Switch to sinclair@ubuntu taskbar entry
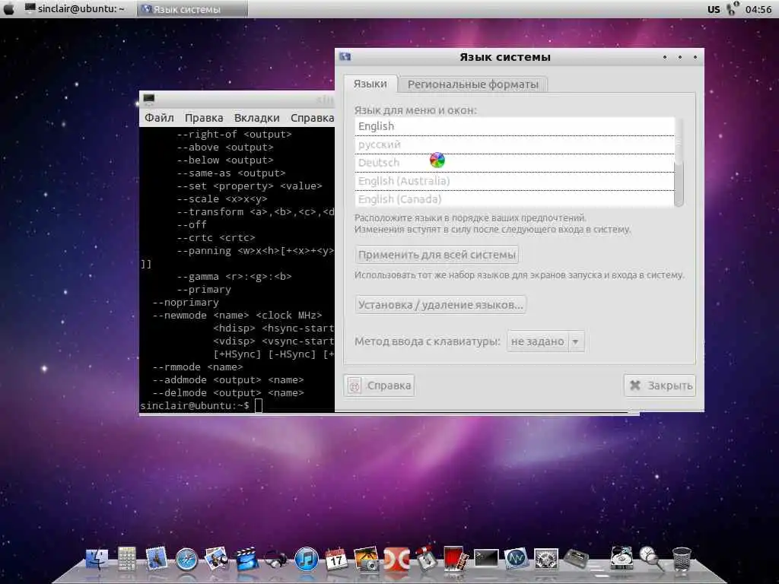This screenshot has width=779, height=584. (x=74, y=9)
